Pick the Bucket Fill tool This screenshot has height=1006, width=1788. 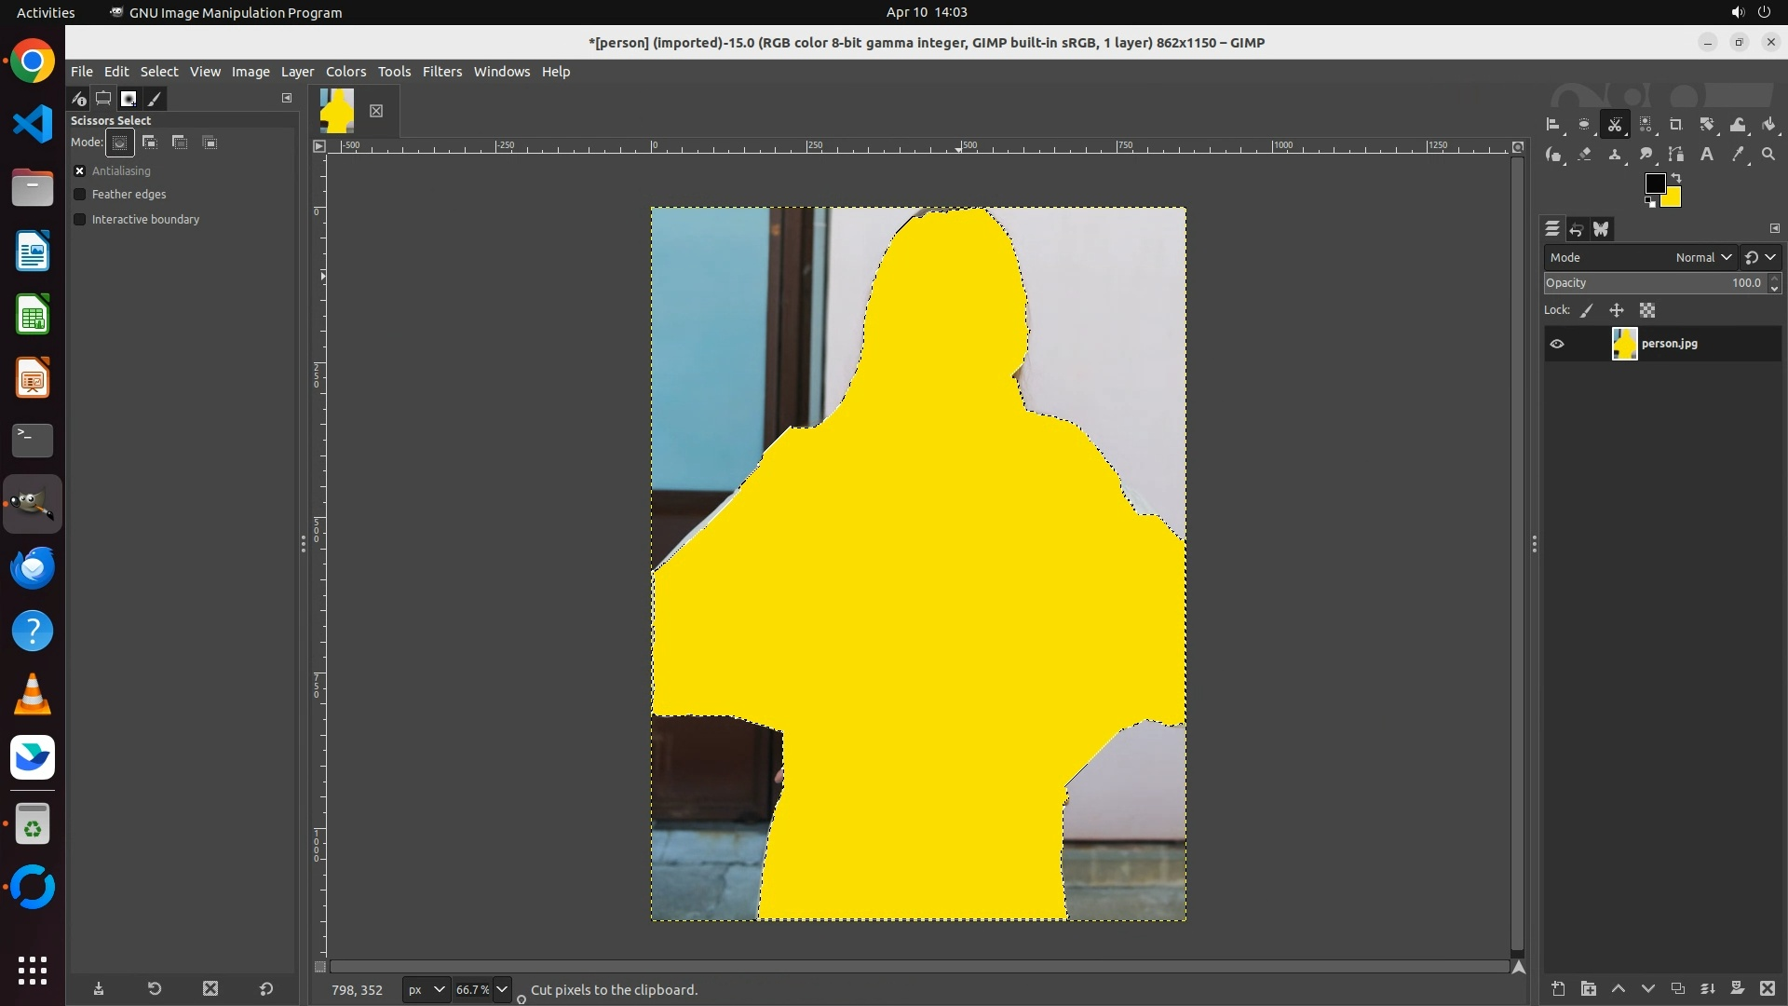pos(1769,125)
